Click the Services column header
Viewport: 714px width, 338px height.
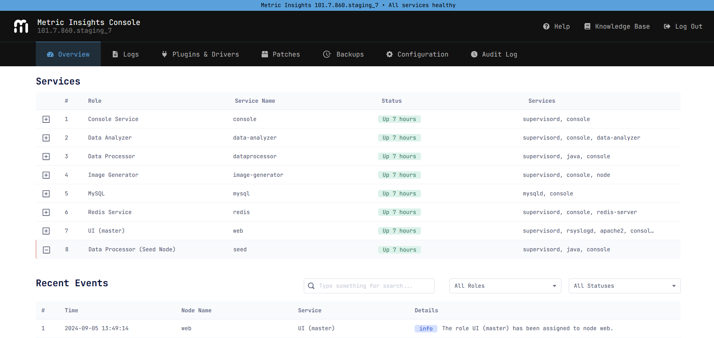pyautogui.click(x=542, y=101)
